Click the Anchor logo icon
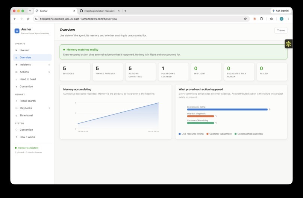This screenshot has height=198, width=303. 17,31
